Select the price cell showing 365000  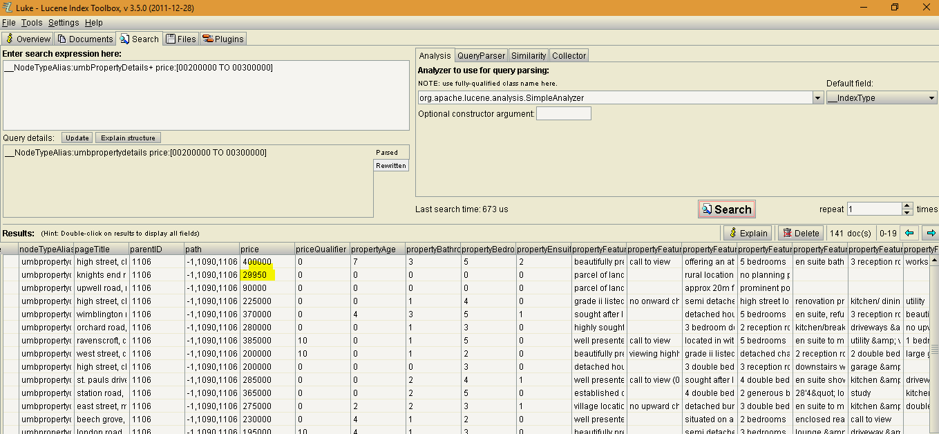click(x=267, y=393)
